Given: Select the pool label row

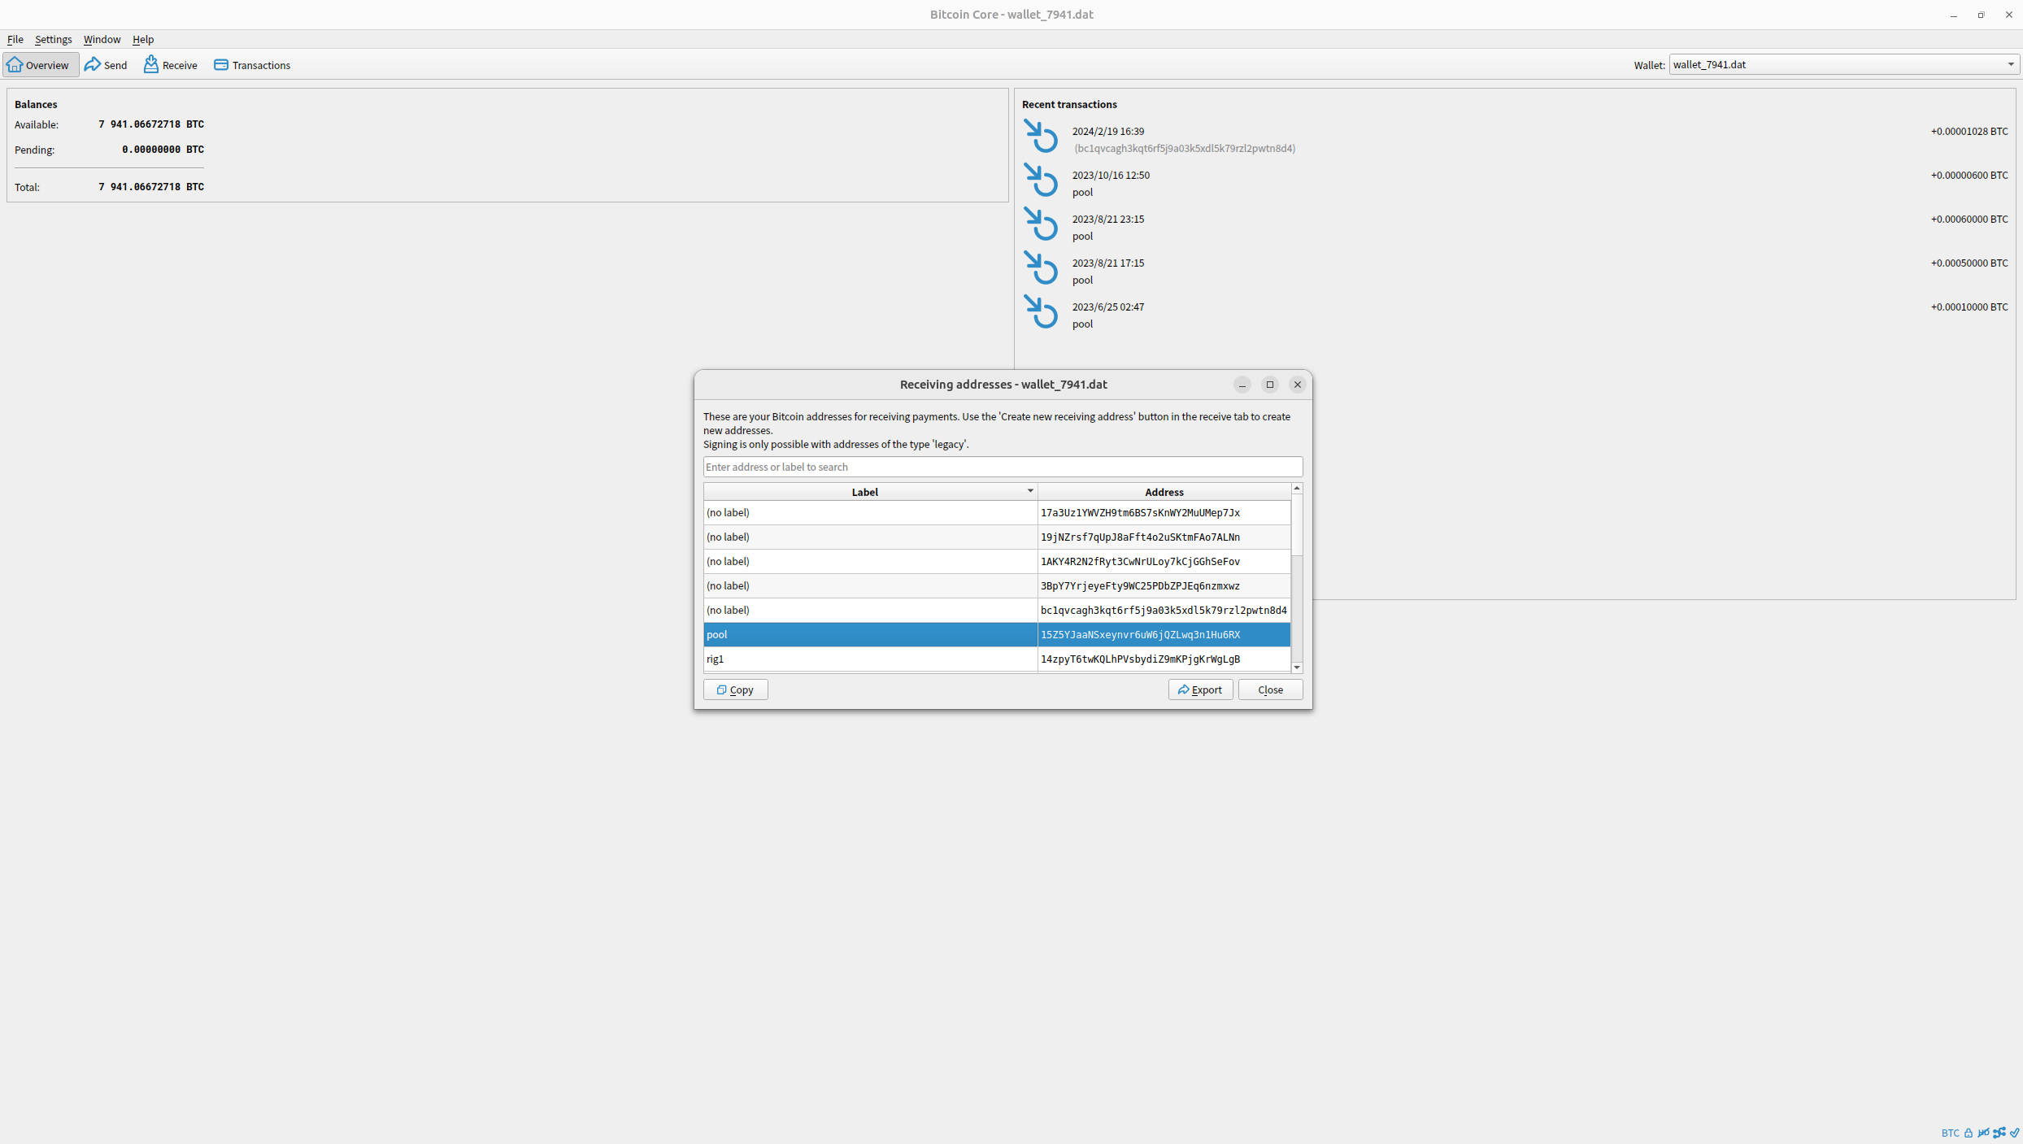Looking at the screenshot, I should coord(870,634).
